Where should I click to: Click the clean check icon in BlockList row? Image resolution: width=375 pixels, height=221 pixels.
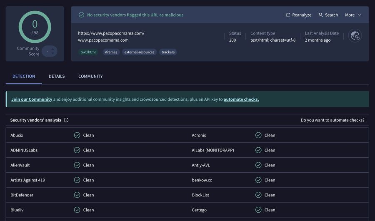pyautogui.click(x=258, y=195)
